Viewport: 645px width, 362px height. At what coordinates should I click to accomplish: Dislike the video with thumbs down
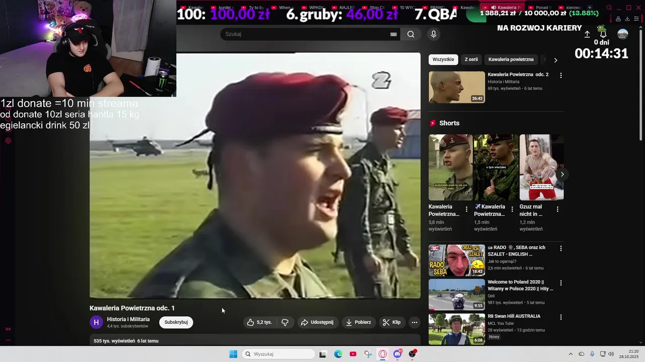(285, 322)
